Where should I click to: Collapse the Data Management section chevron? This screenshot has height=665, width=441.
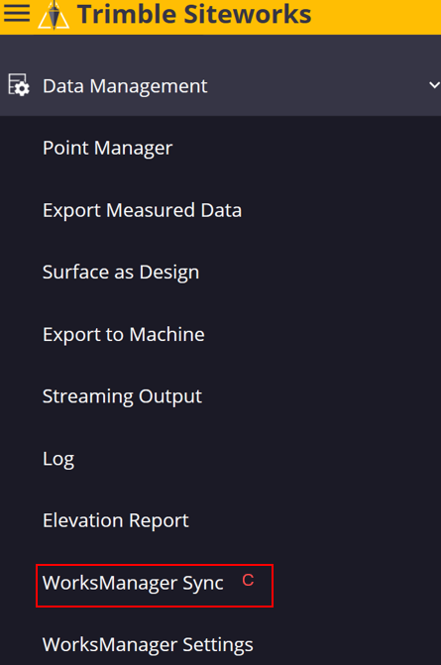[434, 85]
